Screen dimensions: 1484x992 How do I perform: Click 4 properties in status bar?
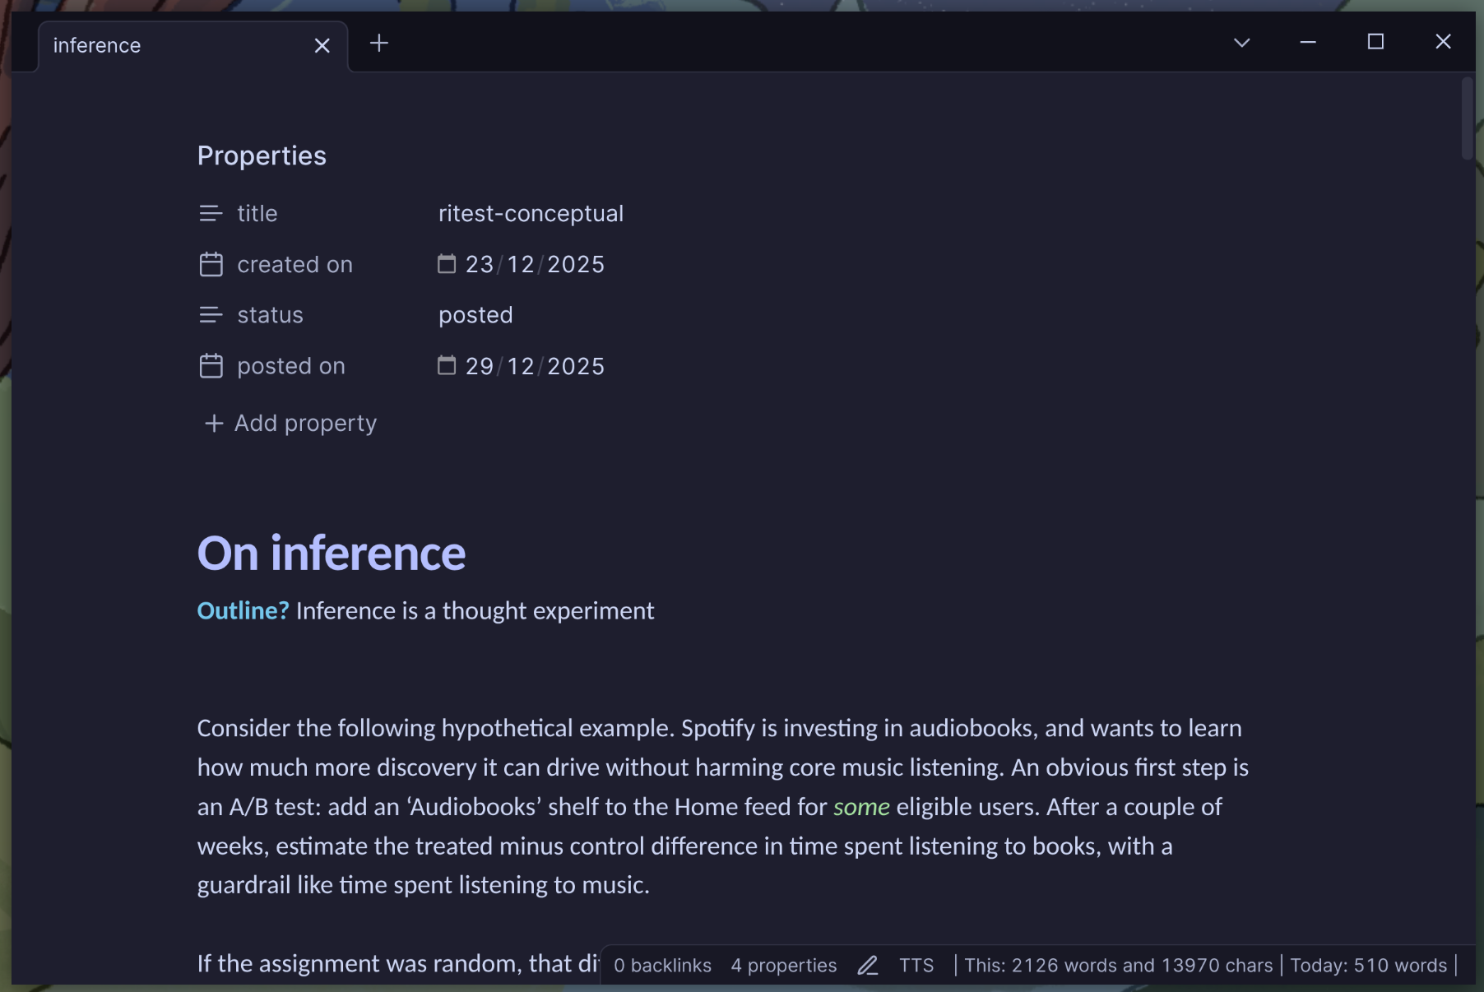coord(783,966)
